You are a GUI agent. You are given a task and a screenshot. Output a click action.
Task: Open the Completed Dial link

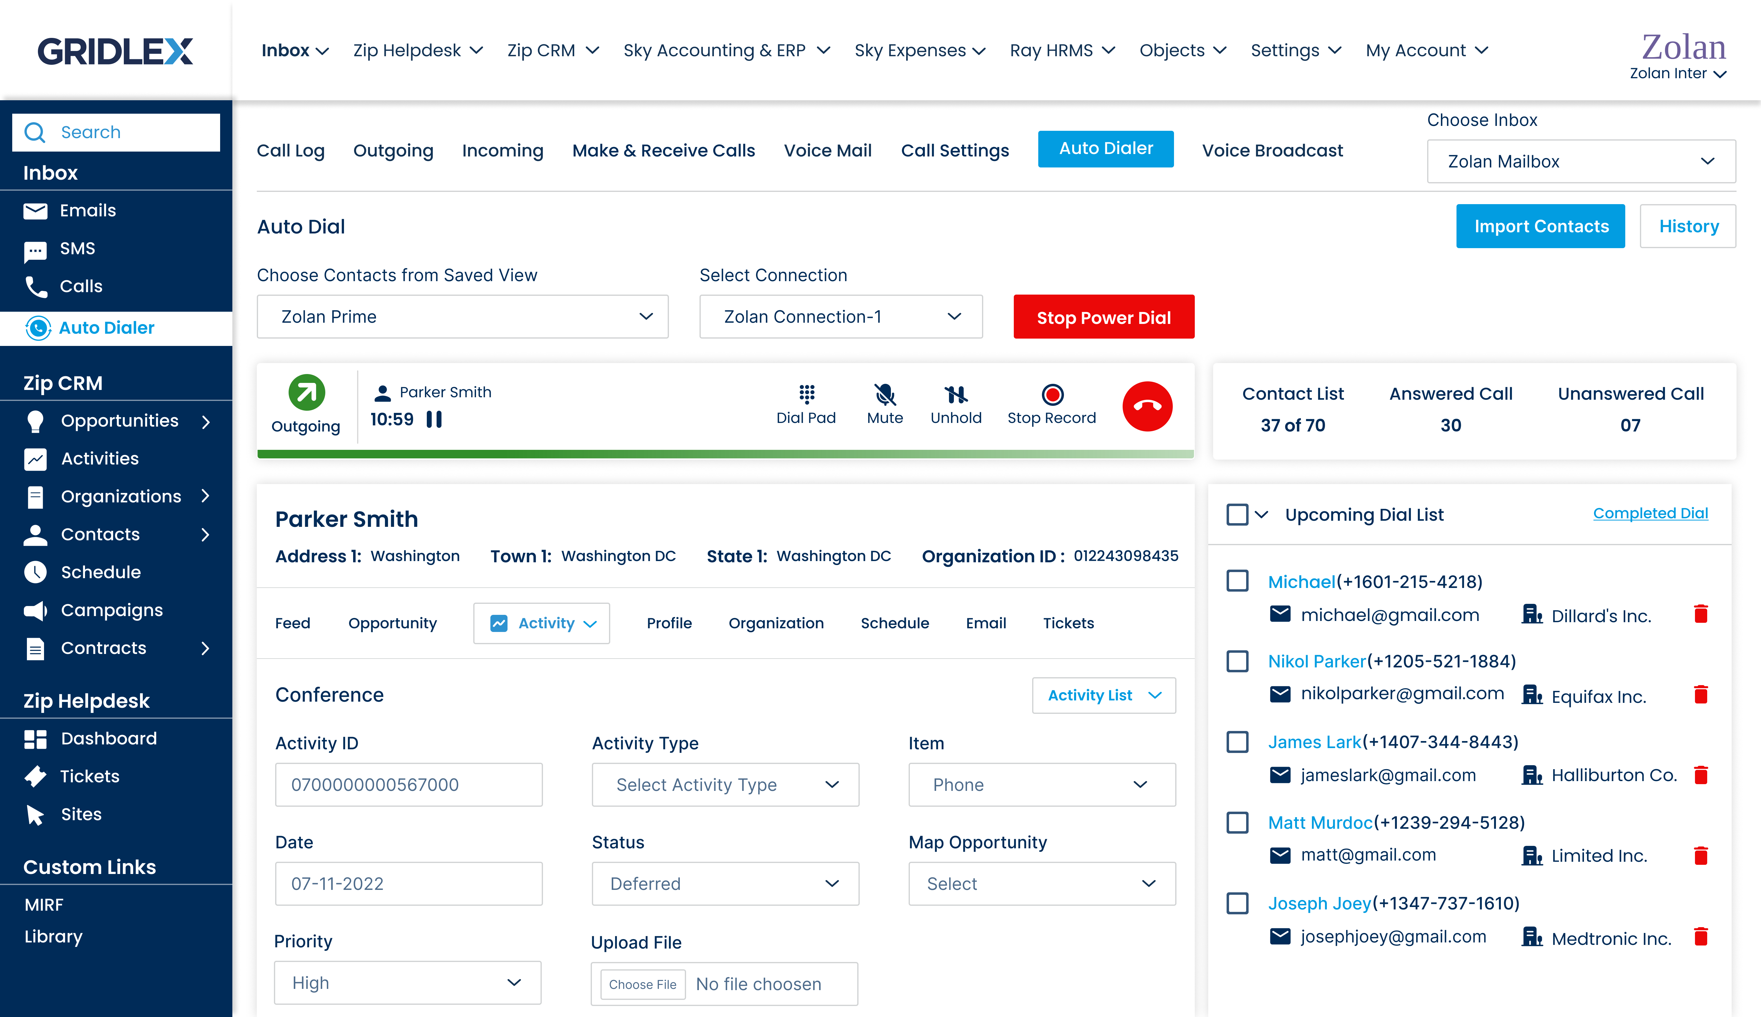(1650, 513)
